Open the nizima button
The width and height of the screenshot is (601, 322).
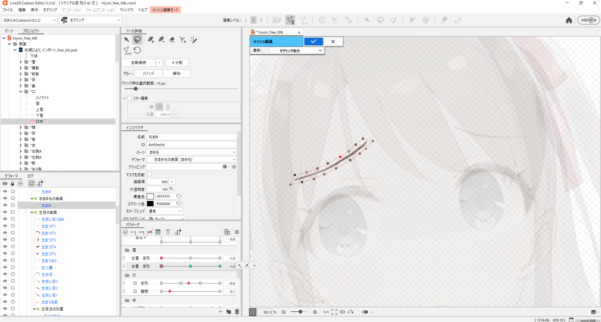tap(588, 20)
